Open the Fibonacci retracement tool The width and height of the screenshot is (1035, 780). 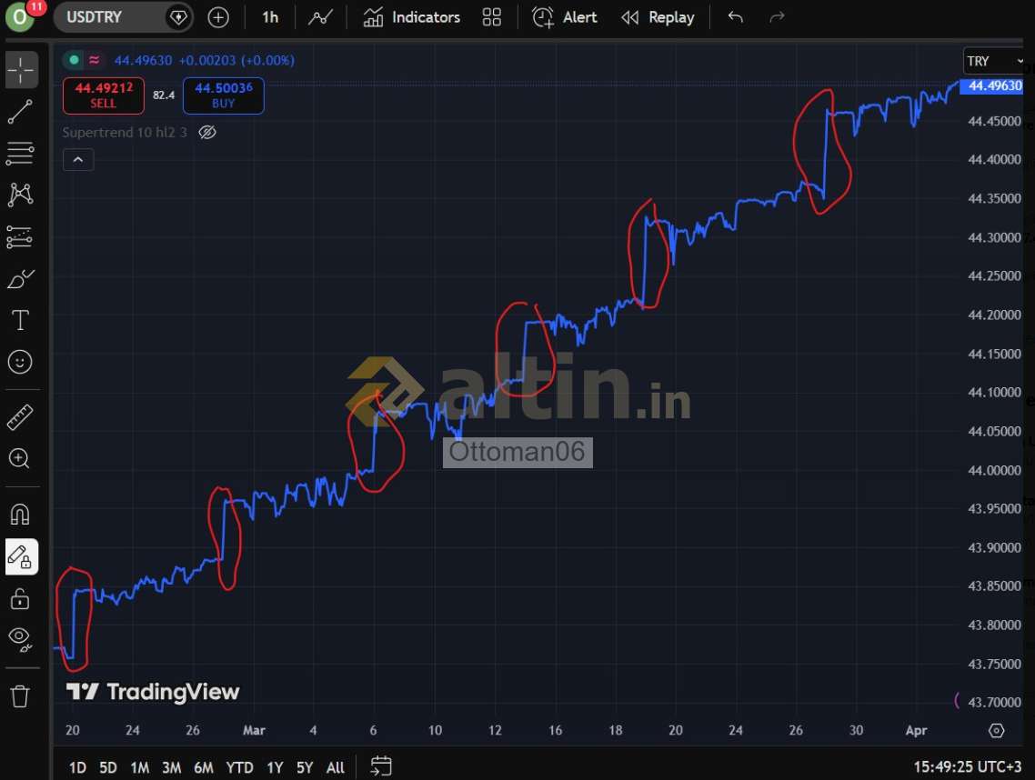[20, 154]
